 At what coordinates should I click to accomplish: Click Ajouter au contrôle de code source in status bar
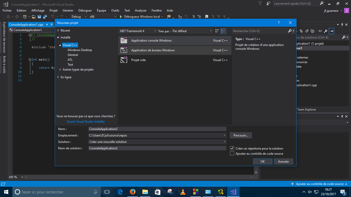tap(320, 184)
